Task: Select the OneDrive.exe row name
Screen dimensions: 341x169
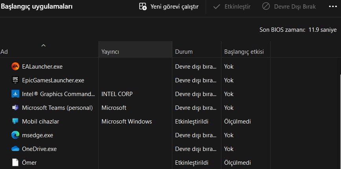Action: 39,149
